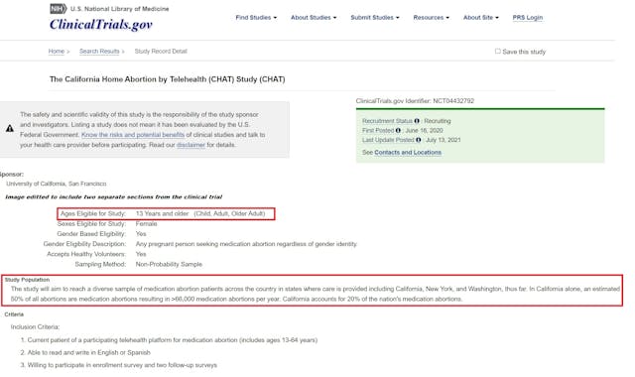Click the June 16, 2020 first posted date
This screenshot has width=635, height=377.
pyautogui.click(x=424, y=130)
